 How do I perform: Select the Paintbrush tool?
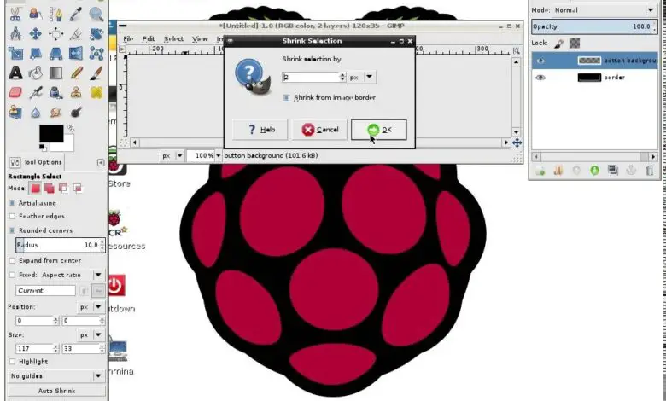(x=96, y=73)
